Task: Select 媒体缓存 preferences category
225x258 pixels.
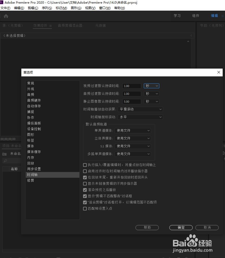Action: [x=52, y=152]
